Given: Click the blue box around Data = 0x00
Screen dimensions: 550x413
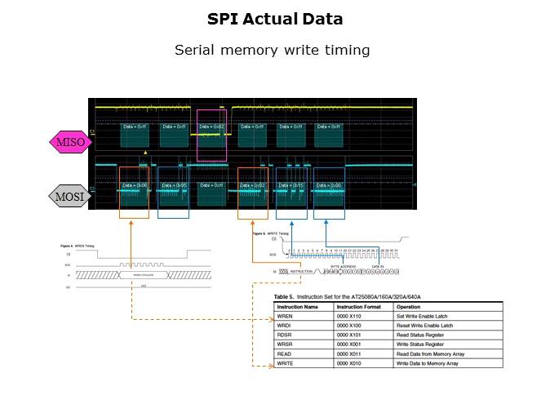Looking at the screenshot, I should click(330, 193).
